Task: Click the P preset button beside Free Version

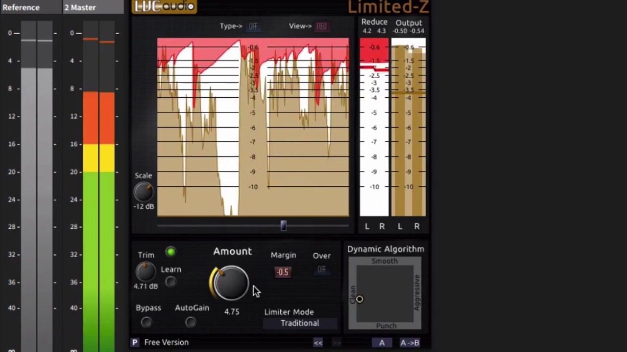Action: pos(135,342)
